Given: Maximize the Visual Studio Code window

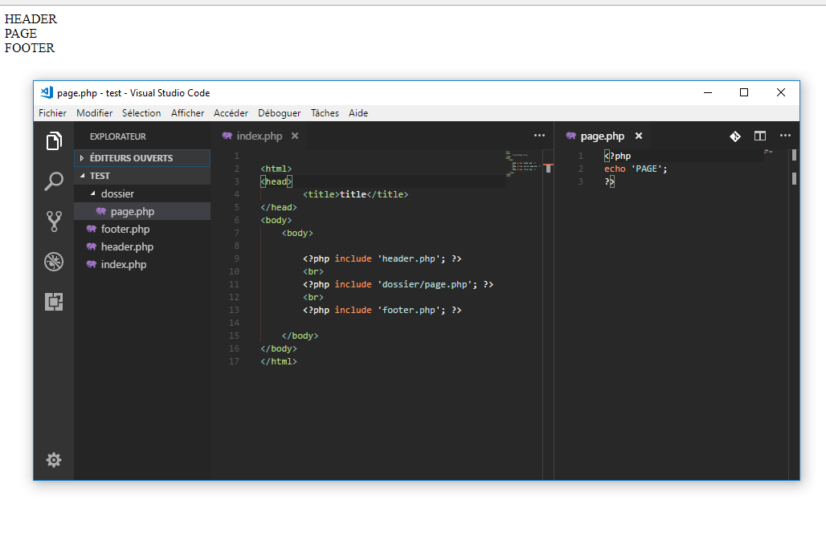Looking at the screenshot, I should tap(744, 92).
